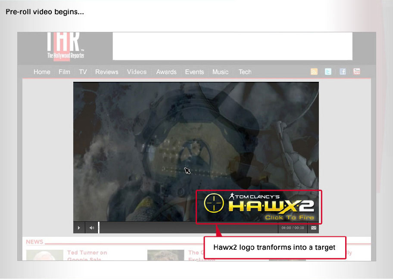Viewport: 393px width, 279px height.
Task: Click the RSS feed icon
Action: [314, 71]
